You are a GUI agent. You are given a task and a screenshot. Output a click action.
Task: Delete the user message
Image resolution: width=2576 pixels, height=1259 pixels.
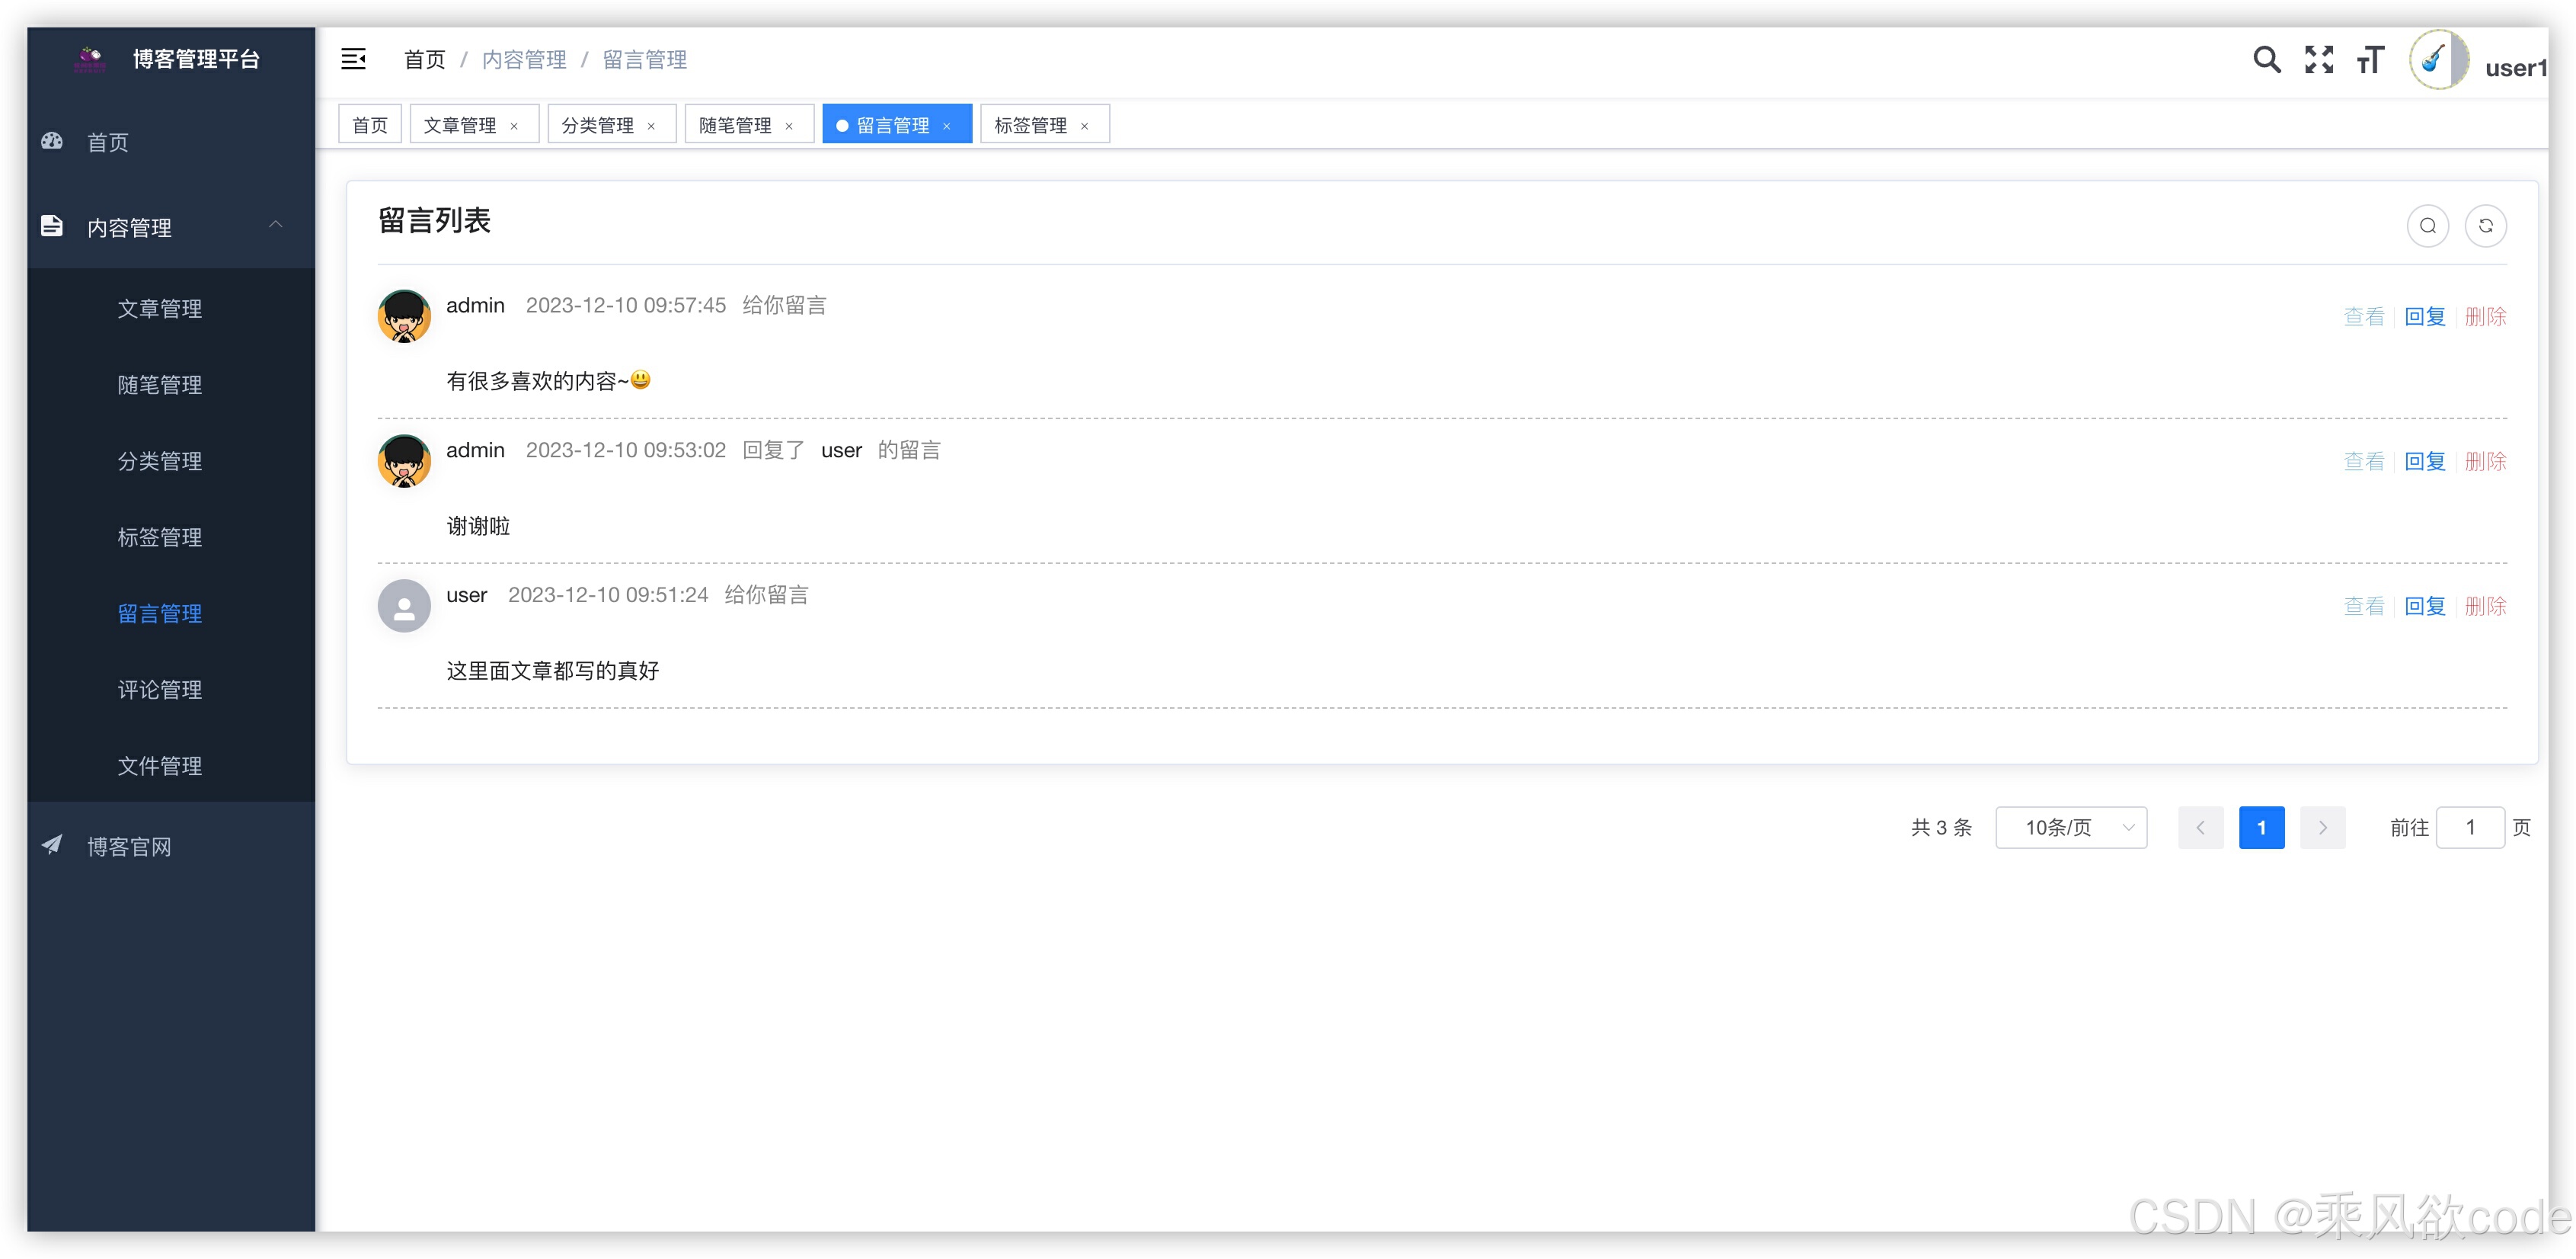pyautogui.click(x=2485, y=607)
